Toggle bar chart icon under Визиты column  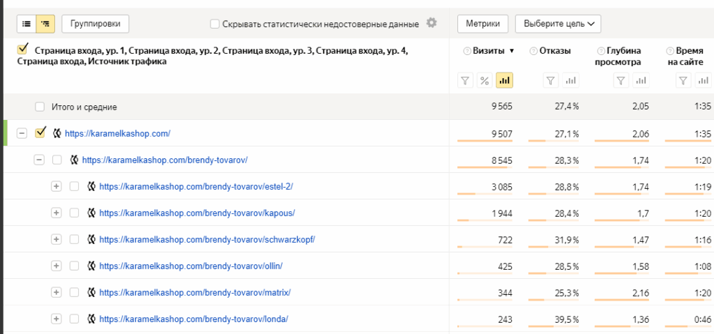pyautogui.click(x=504, y=81)
